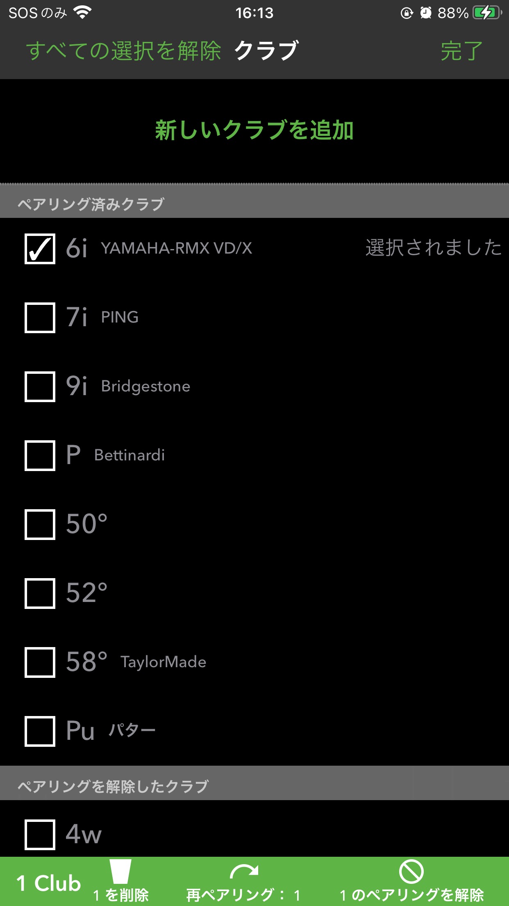Select the P Bettinardi checkbox

tap(40, 455)
